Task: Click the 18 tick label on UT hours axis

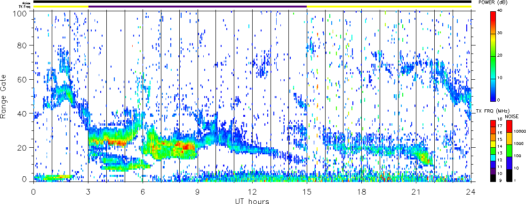Action: coord(361,192)
